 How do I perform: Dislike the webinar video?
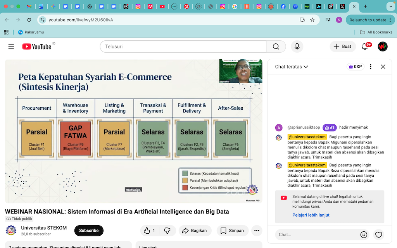point(167,231)
